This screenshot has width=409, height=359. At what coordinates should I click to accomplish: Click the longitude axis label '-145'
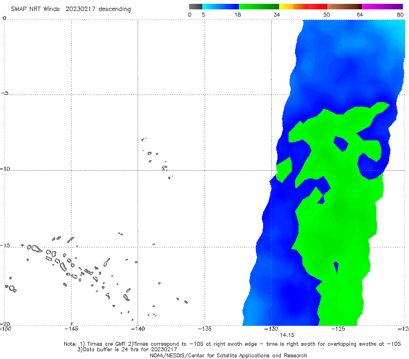pyautogui.click(x=71, y=329)
